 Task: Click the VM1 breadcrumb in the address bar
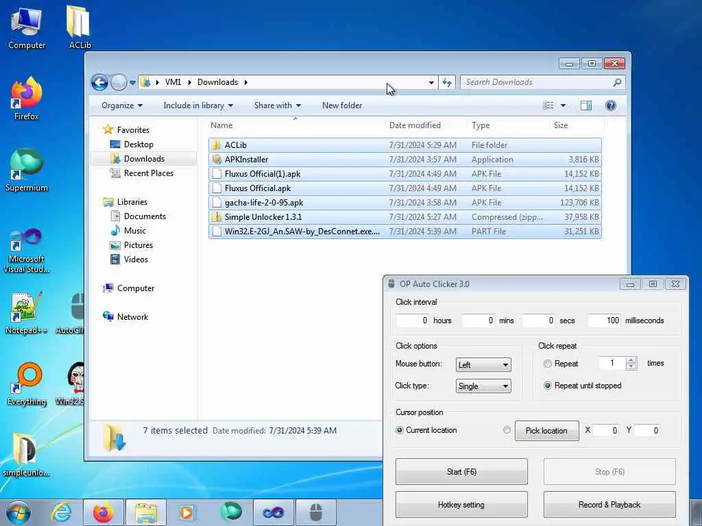173,82
